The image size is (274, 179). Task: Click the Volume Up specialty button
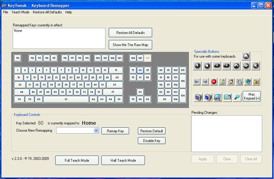[x=236, y=66]
